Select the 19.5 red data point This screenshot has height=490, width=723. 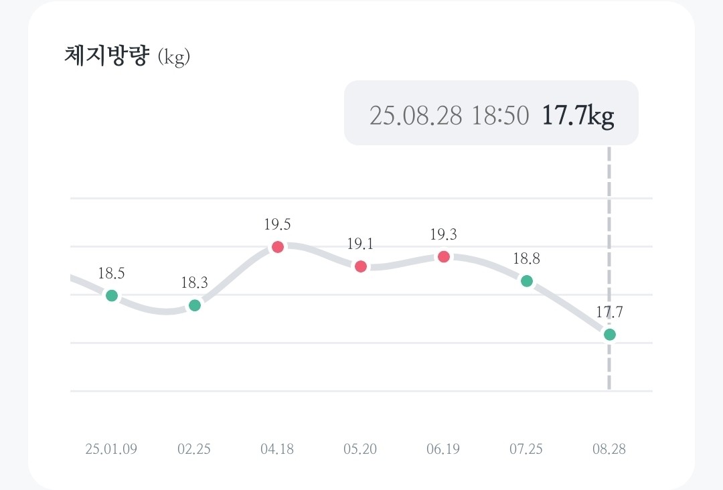pos(278,247)
